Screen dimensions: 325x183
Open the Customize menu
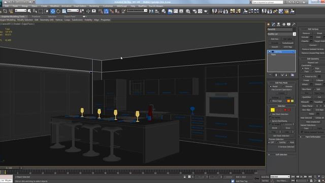pyautogui.click(x=108, y=6)
